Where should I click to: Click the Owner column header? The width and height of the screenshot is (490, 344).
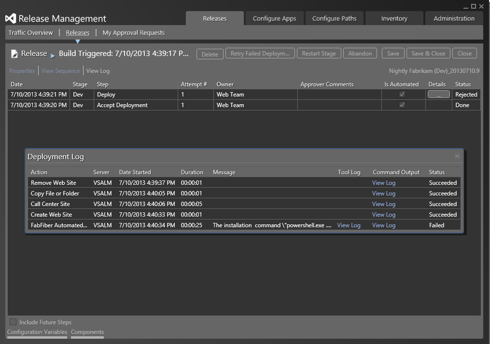tap(225, 84)
